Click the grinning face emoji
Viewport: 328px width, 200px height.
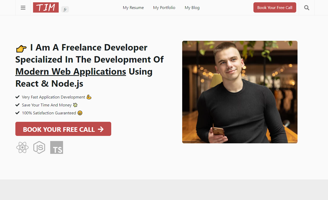pyautogui.click(x=80, y=113)
